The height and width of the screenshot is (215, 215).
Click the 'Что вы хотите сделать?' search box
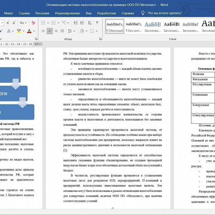coord(165,13)
